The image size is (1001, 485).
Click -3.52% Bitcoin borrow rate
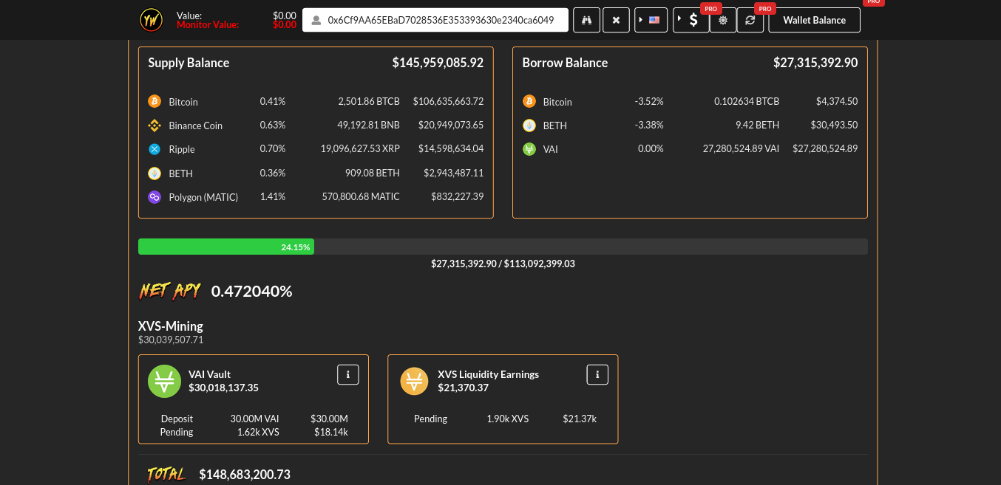tap(649, 101)
